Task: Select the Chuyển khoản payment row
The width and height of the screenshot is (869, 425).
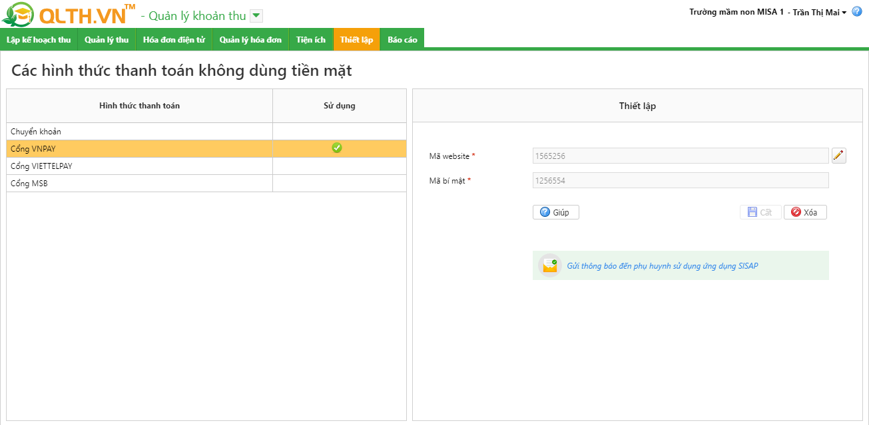Action: pos(206,132)
